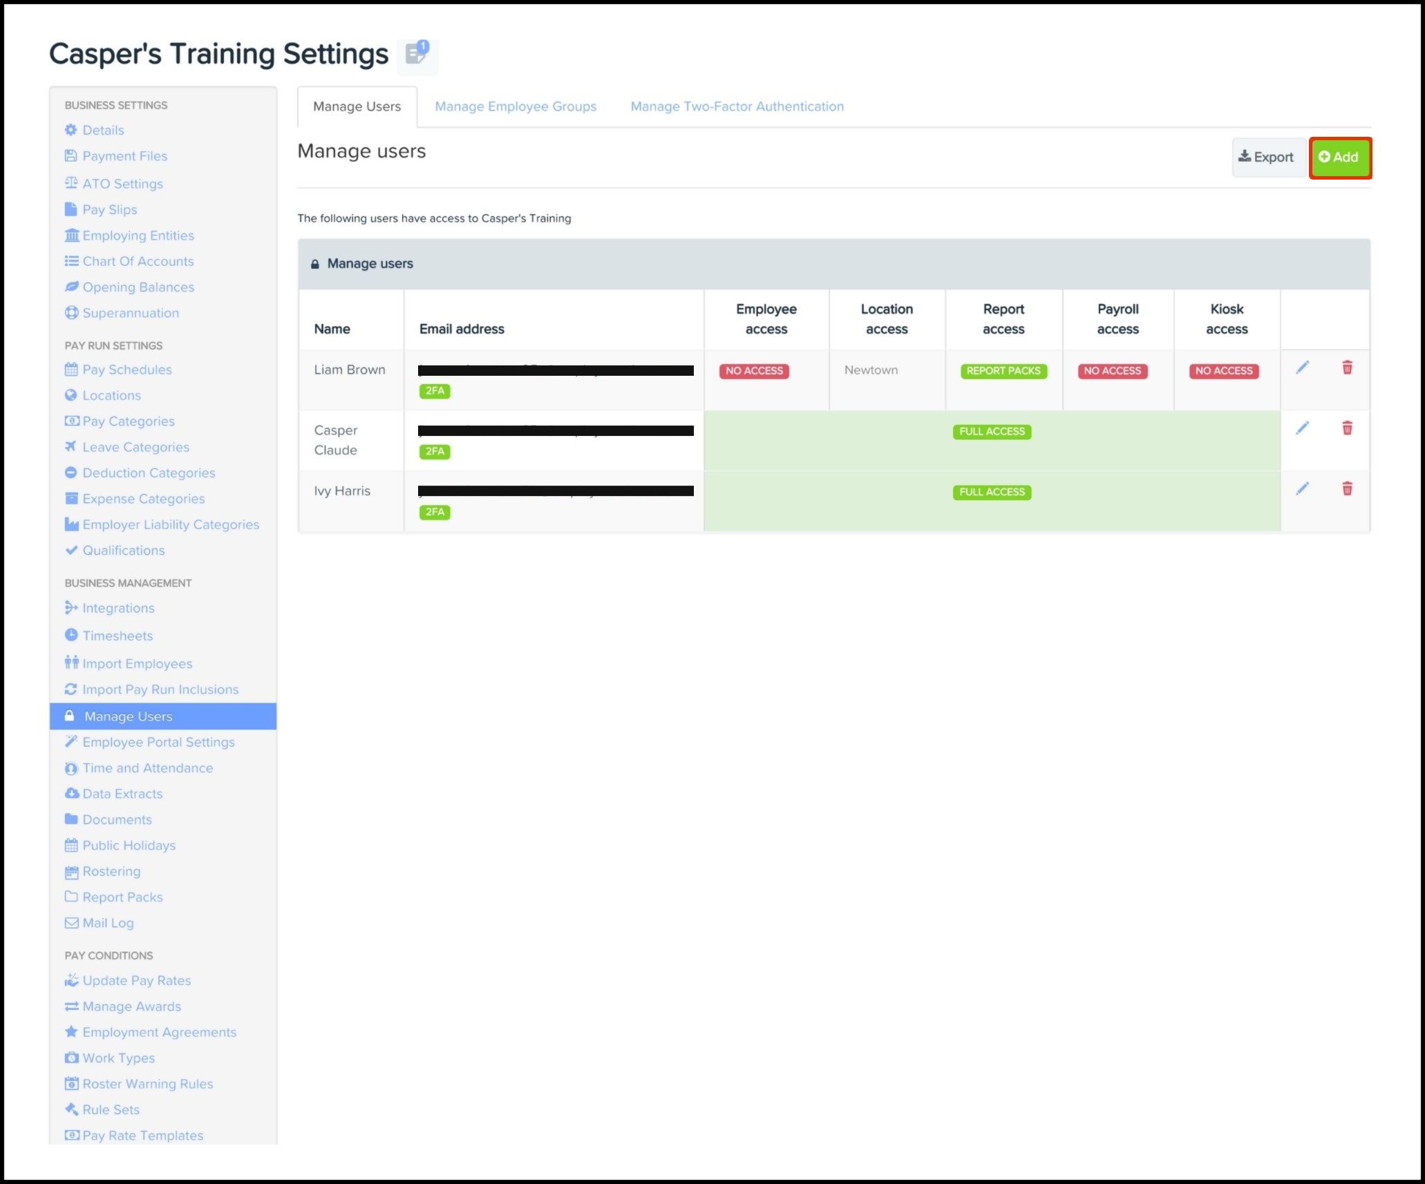Click the Rule Sets sidebar link
The image size is (1425, 1184).
point(111,1109)
